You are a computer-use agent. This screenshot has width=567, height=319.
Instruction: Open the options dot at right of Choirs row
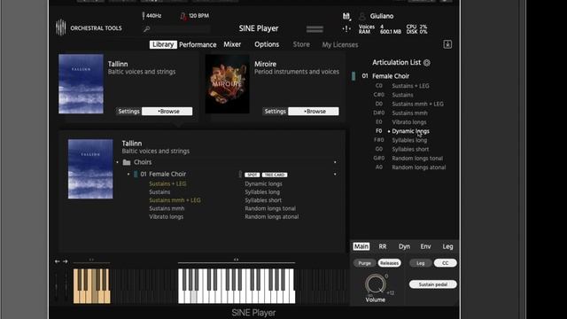(335, 162)
